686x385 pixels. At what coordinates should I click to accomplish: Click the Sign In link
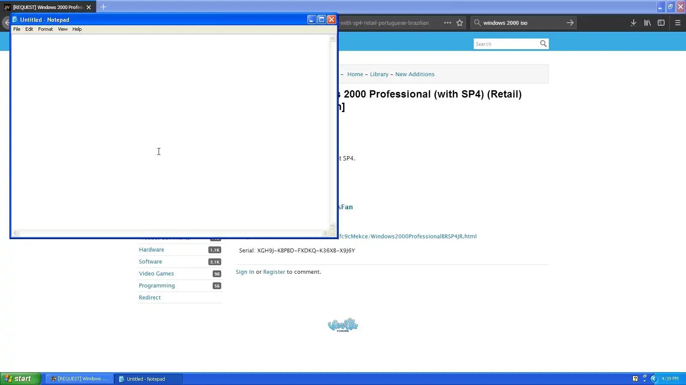point(245,272)
